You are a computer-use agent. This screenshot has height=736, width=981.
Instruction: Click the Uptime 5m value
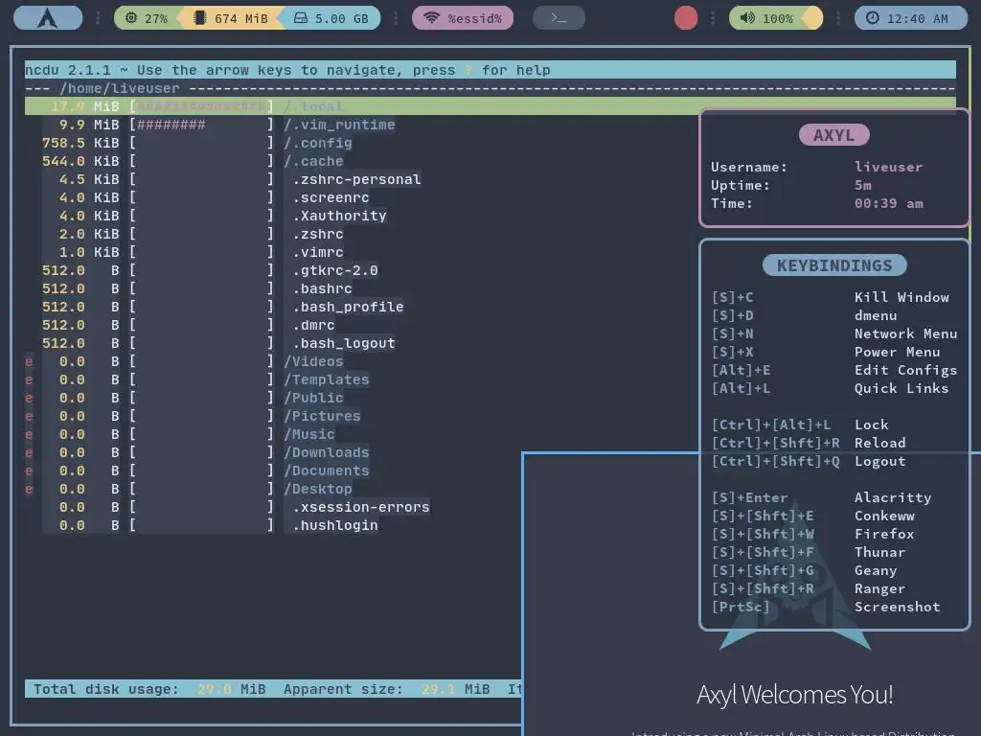click(x=863, y=185)
